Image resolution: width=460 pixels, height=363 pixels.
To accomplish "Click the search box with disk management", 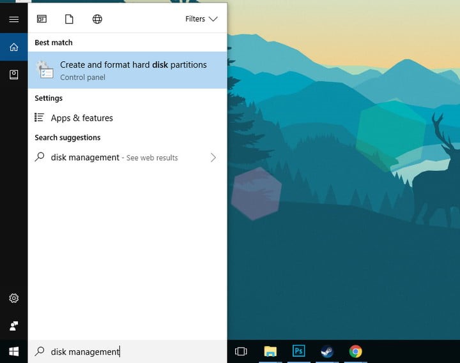I will click(x=127, y=352).
